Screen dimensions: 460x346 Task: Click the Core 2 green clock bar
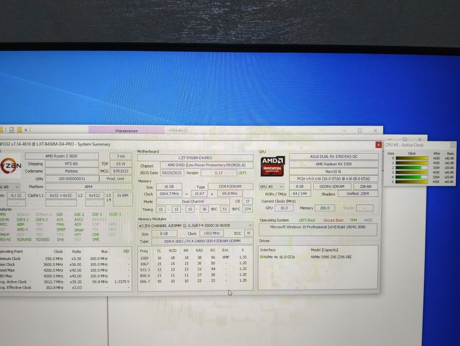[x=411, y=168]
